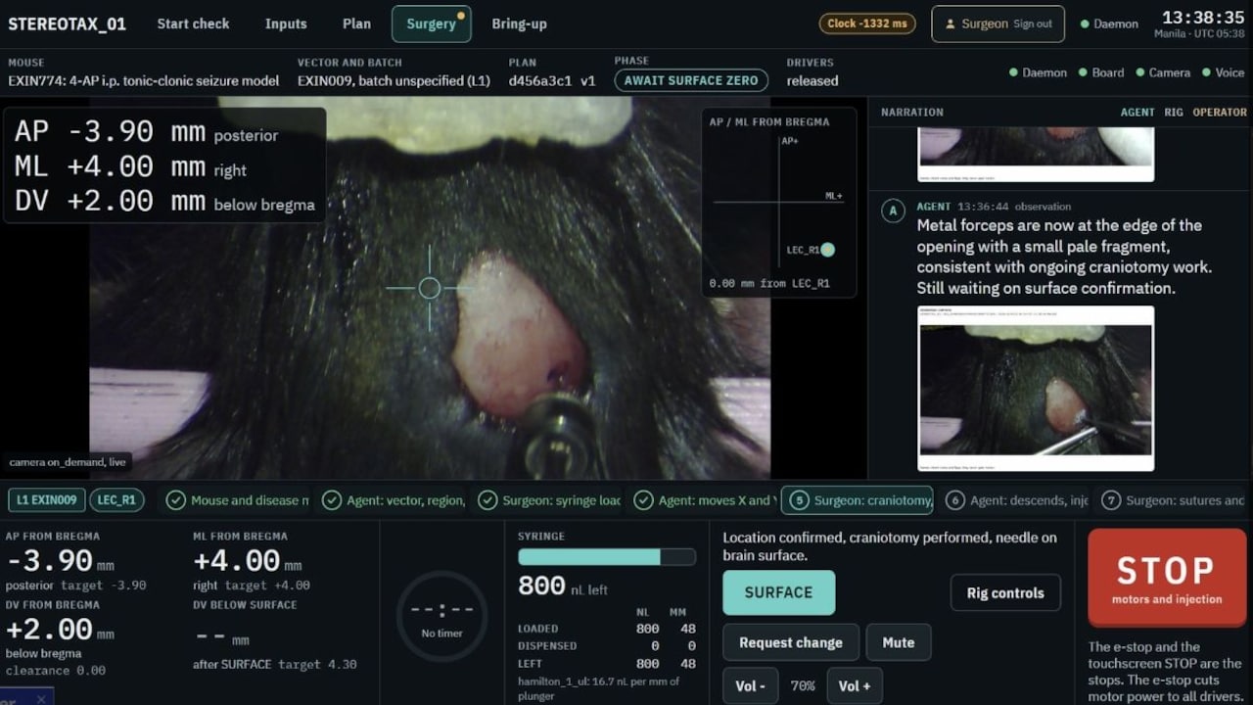Mute the voice narration
This screenshot has height=705, width=1253.
(x=898, y=642)
